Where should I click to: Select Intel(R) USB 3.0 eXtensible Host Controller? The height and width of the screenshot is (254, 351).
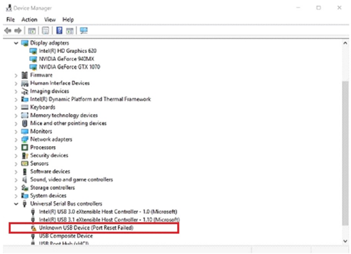click(108, 212)
